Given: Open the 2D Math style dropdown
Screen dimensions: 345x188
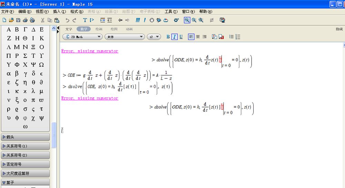Looking at the screenshot, I should (x=82, y=37).
